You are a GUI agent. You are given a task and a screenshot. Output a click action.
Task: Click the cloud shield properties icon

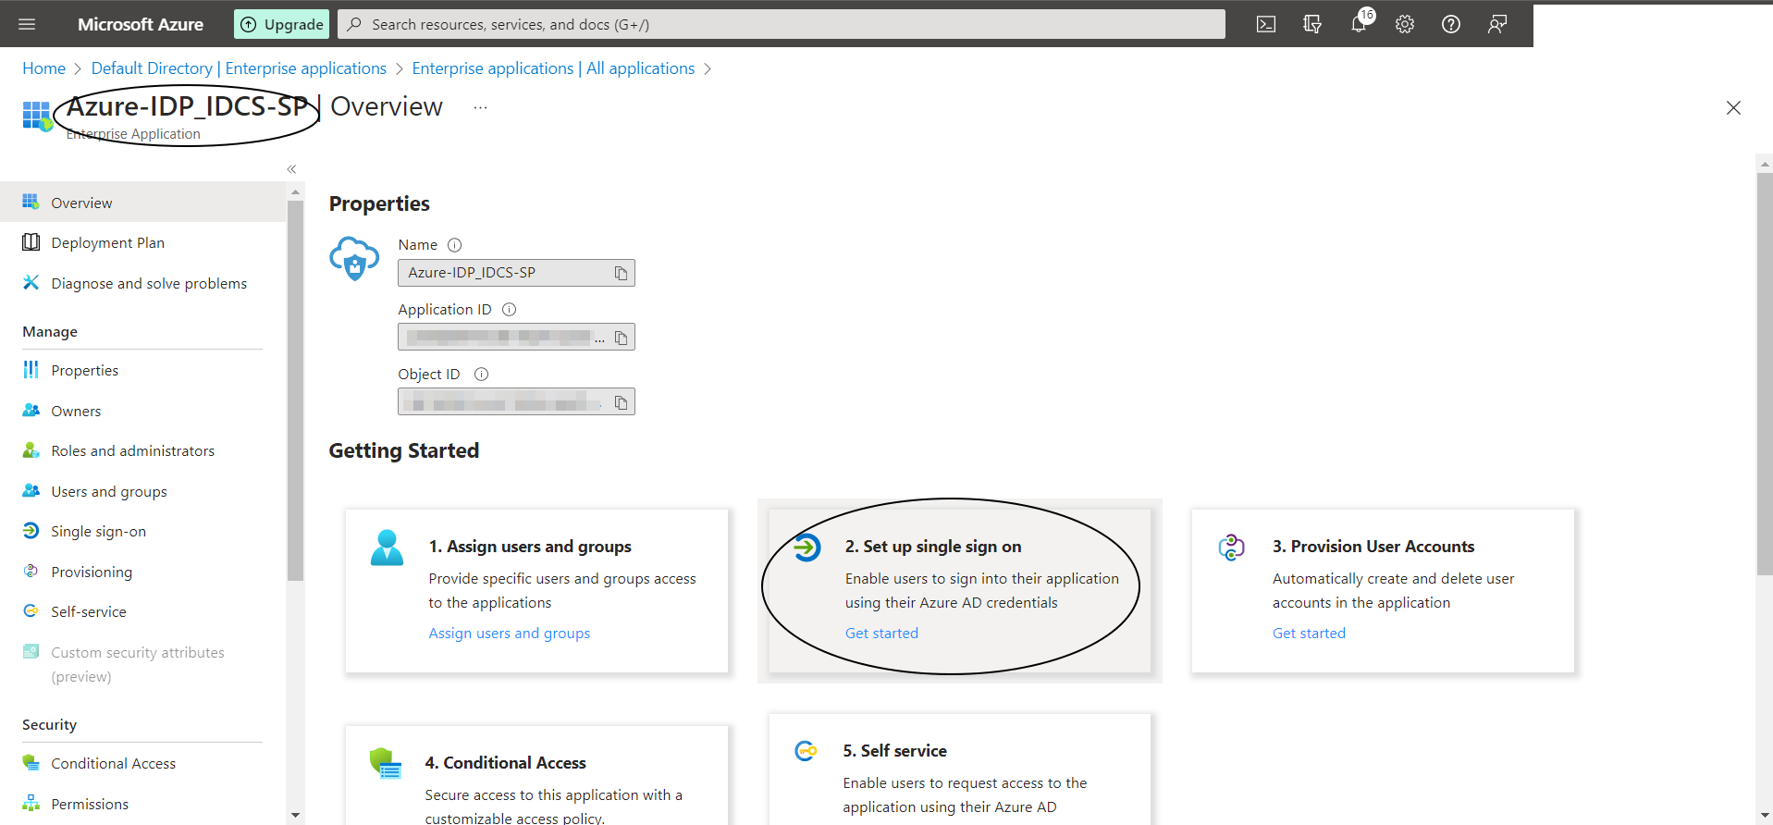coord(354,259)
